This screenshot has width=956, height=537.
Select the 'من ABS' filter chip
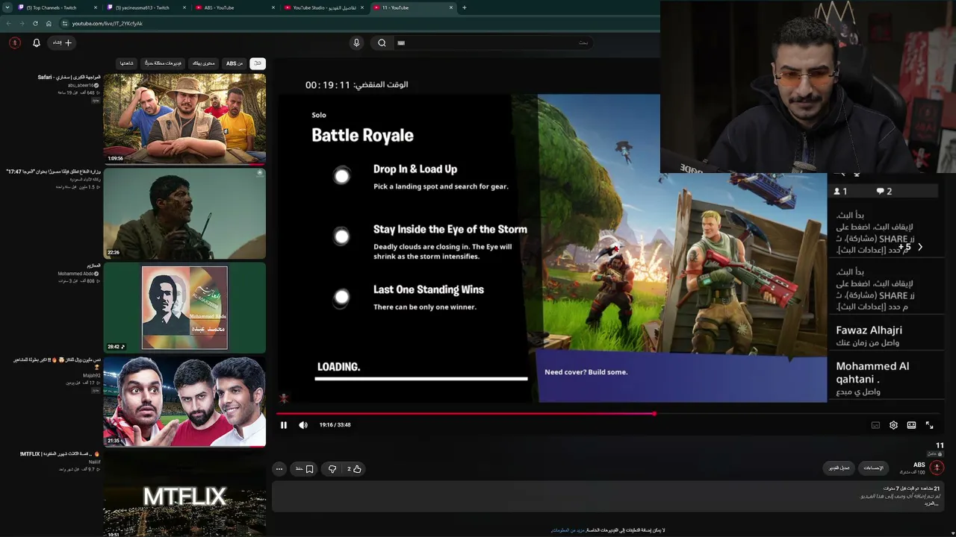click(235, 63)
